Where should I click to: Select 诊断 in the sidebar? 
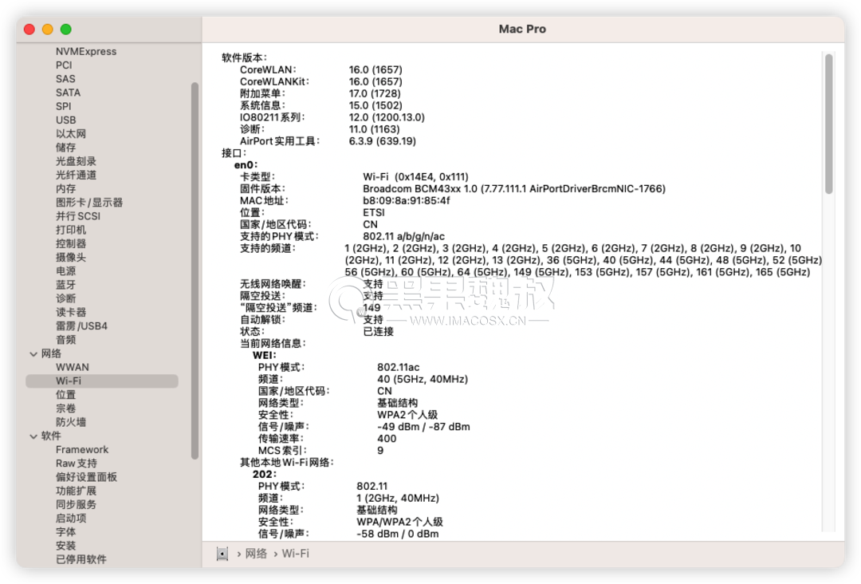66,299
